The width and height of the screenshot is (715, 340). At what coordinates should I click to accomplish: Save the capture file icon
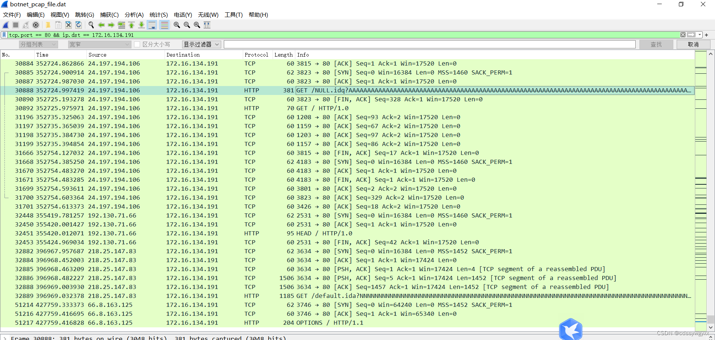coord(58,25)
